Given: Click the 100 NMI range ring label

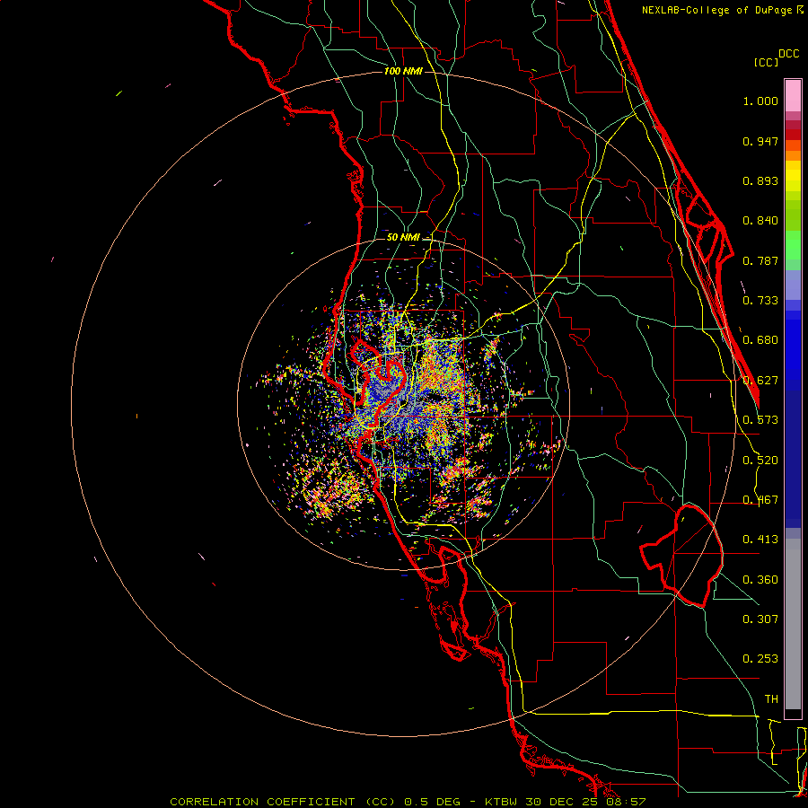Looking at the screenshot, I should [403, 71].
